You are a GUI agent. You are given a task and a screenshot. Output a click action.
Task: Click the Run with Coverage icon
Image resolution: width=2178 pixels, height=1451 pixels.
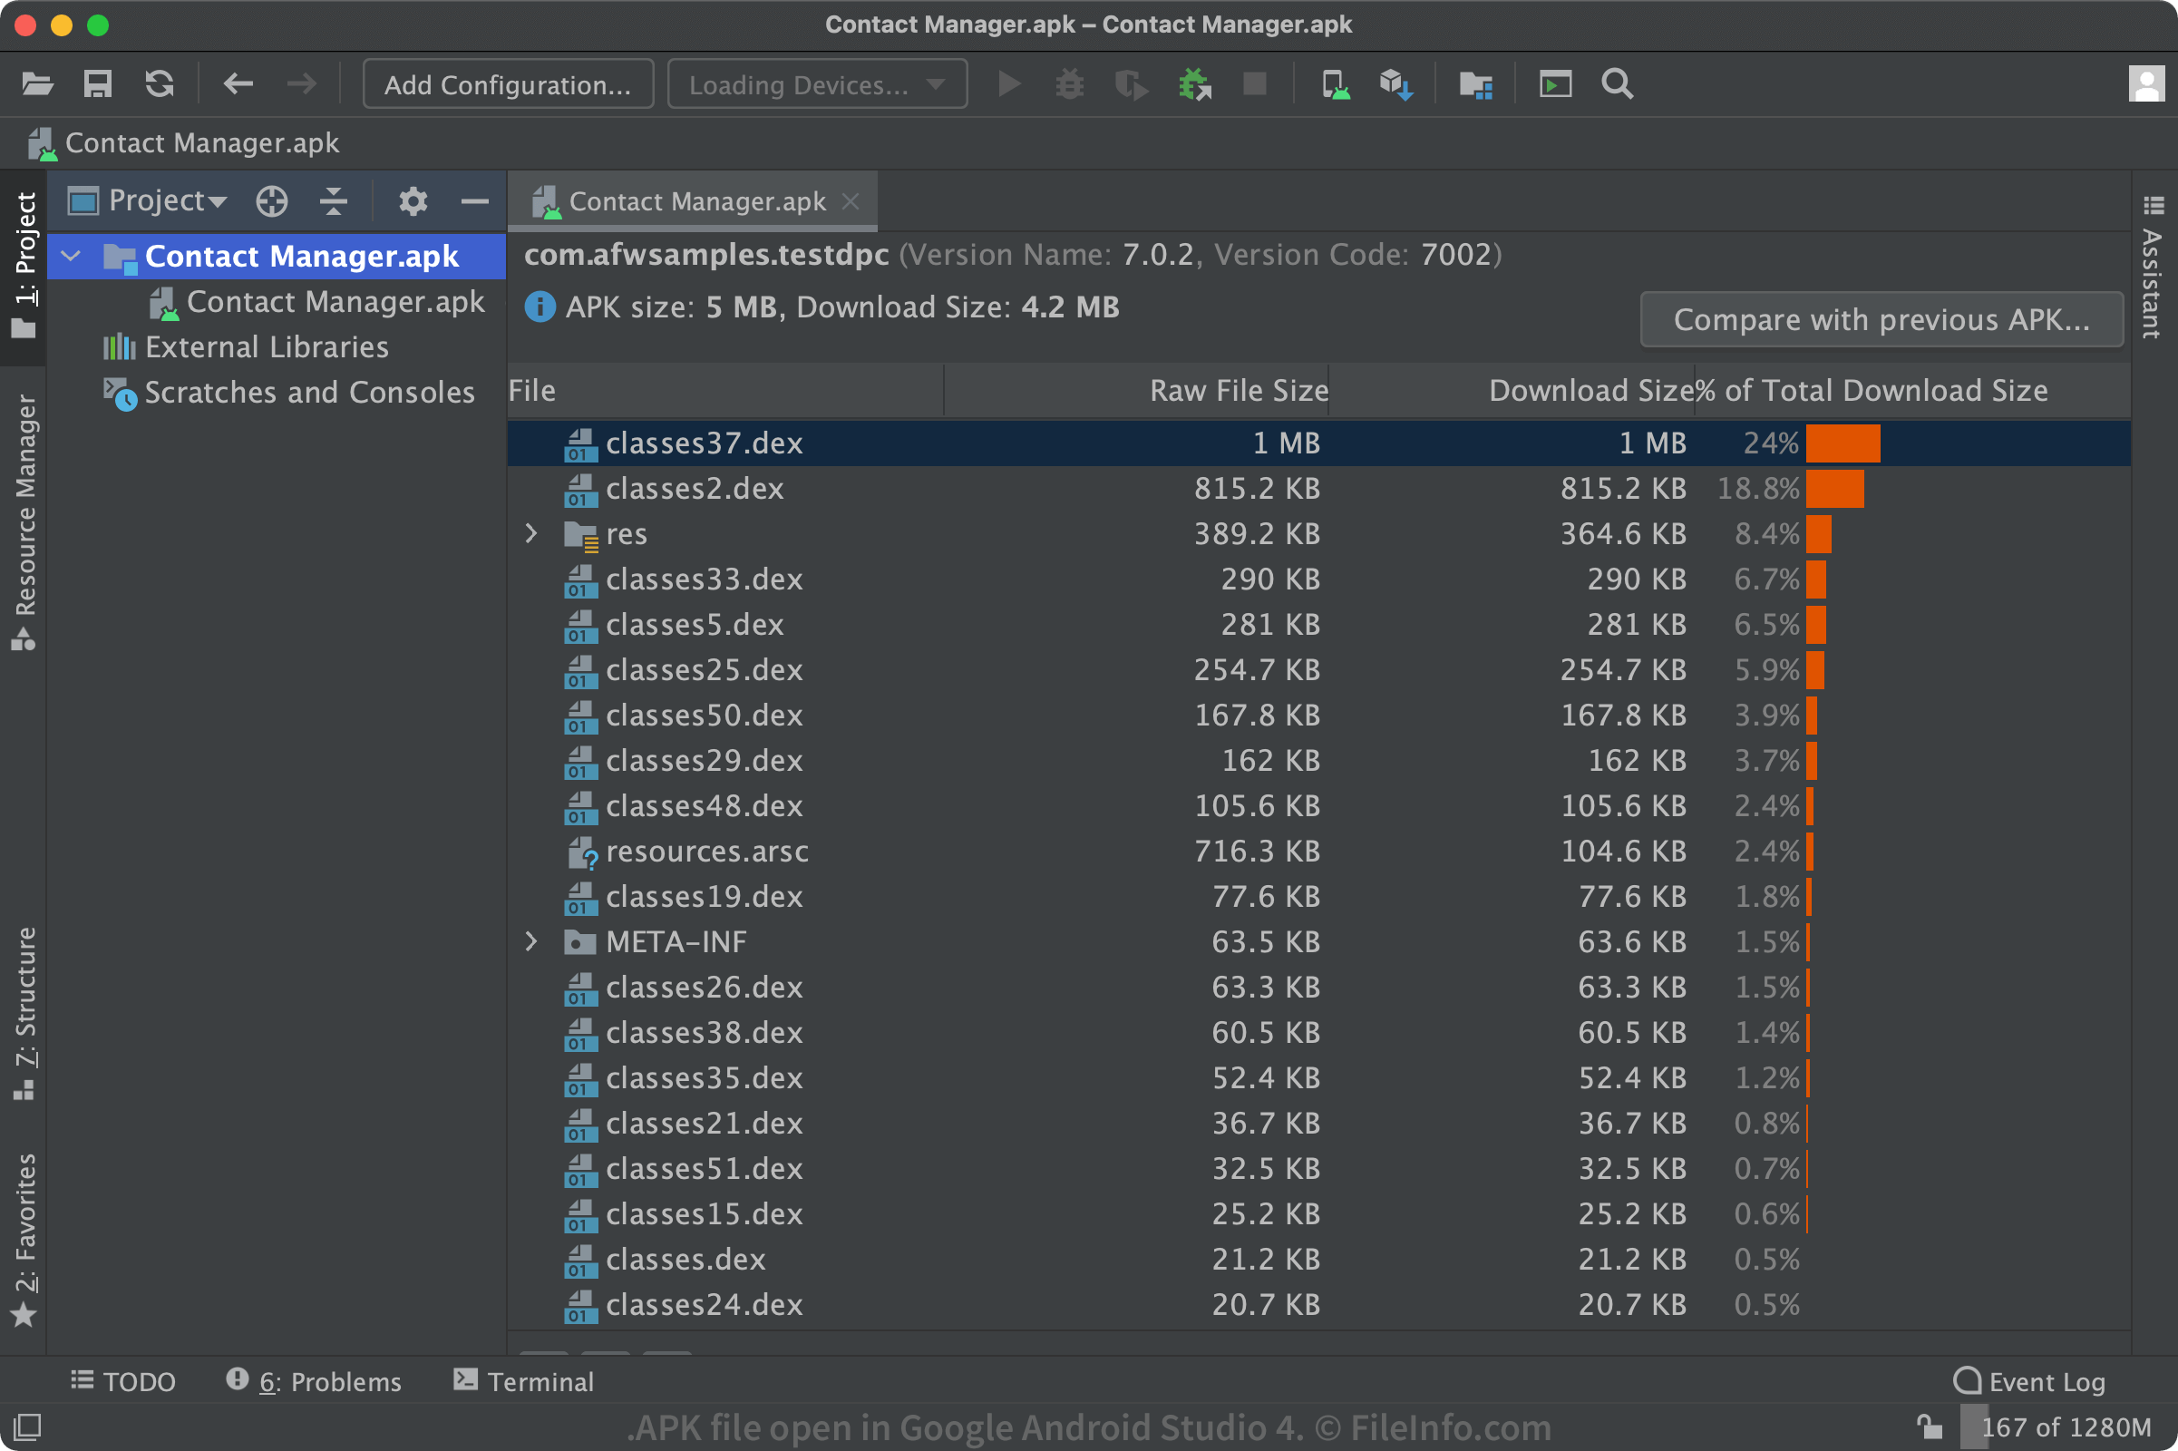1133,84
